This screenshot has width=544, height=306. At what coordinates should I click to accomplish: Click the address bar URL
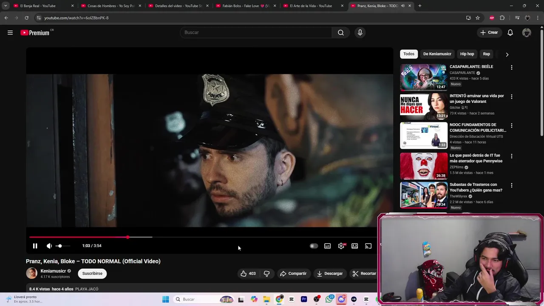(x=76, y=18)
